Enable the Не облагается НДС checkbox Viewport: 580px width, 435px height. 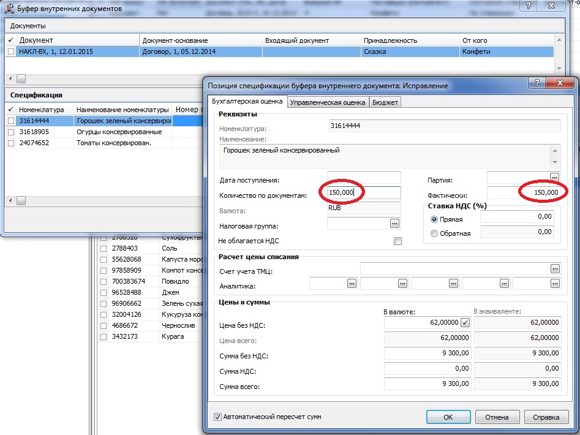coord(397,241)
